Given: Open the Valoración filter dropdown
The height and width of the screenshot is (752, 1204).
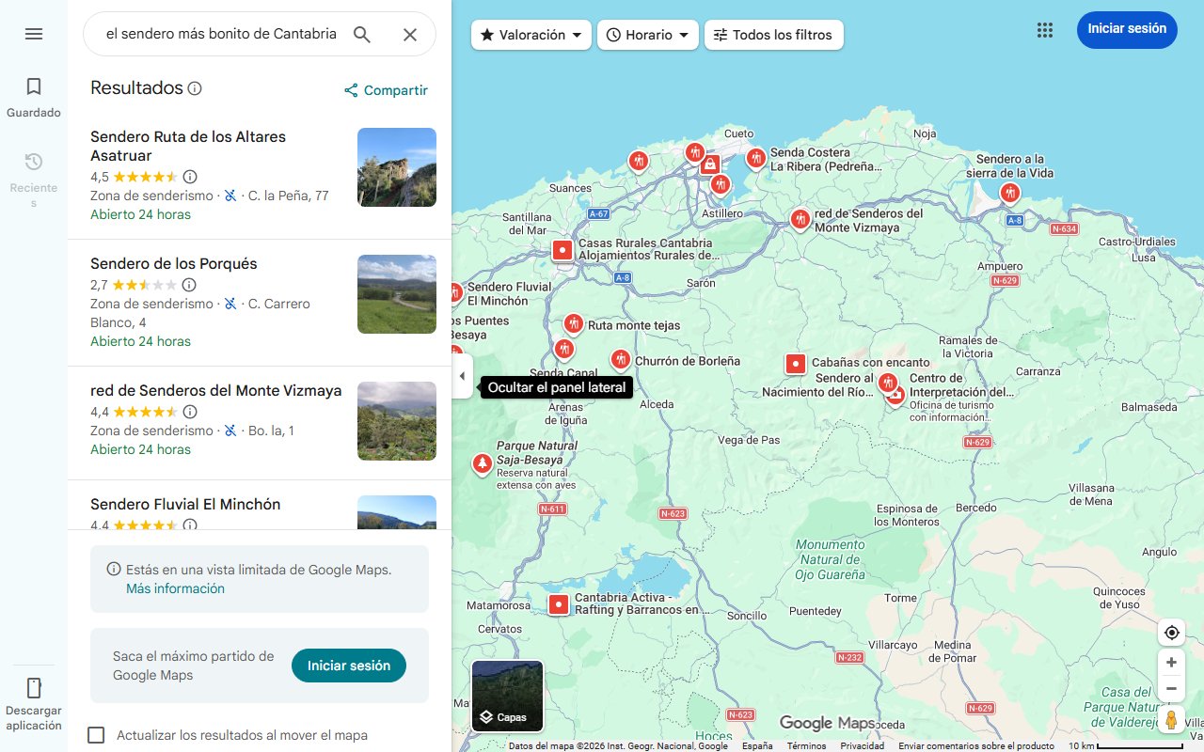Looking at the screenshot, I should pyautogui.click(x=531, y=35).
